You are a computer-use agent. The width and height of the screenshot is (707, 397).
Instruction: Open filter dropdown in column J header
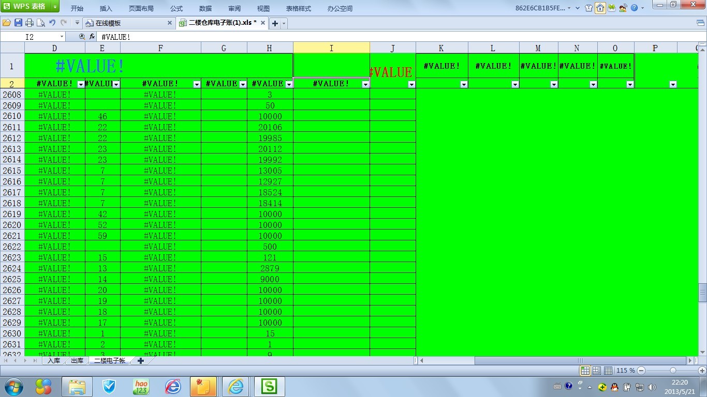click(x=411, y=84)
